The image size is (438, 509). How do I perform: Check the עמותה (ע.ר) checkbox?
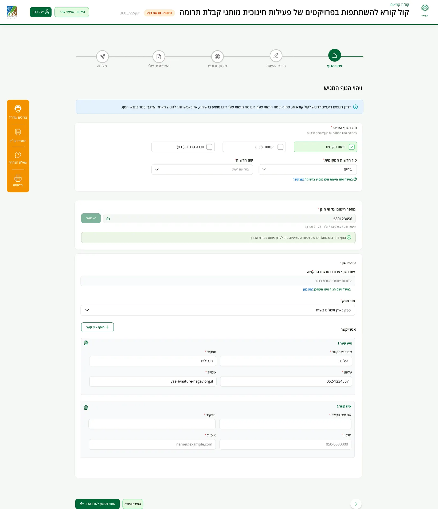(280, 147)
